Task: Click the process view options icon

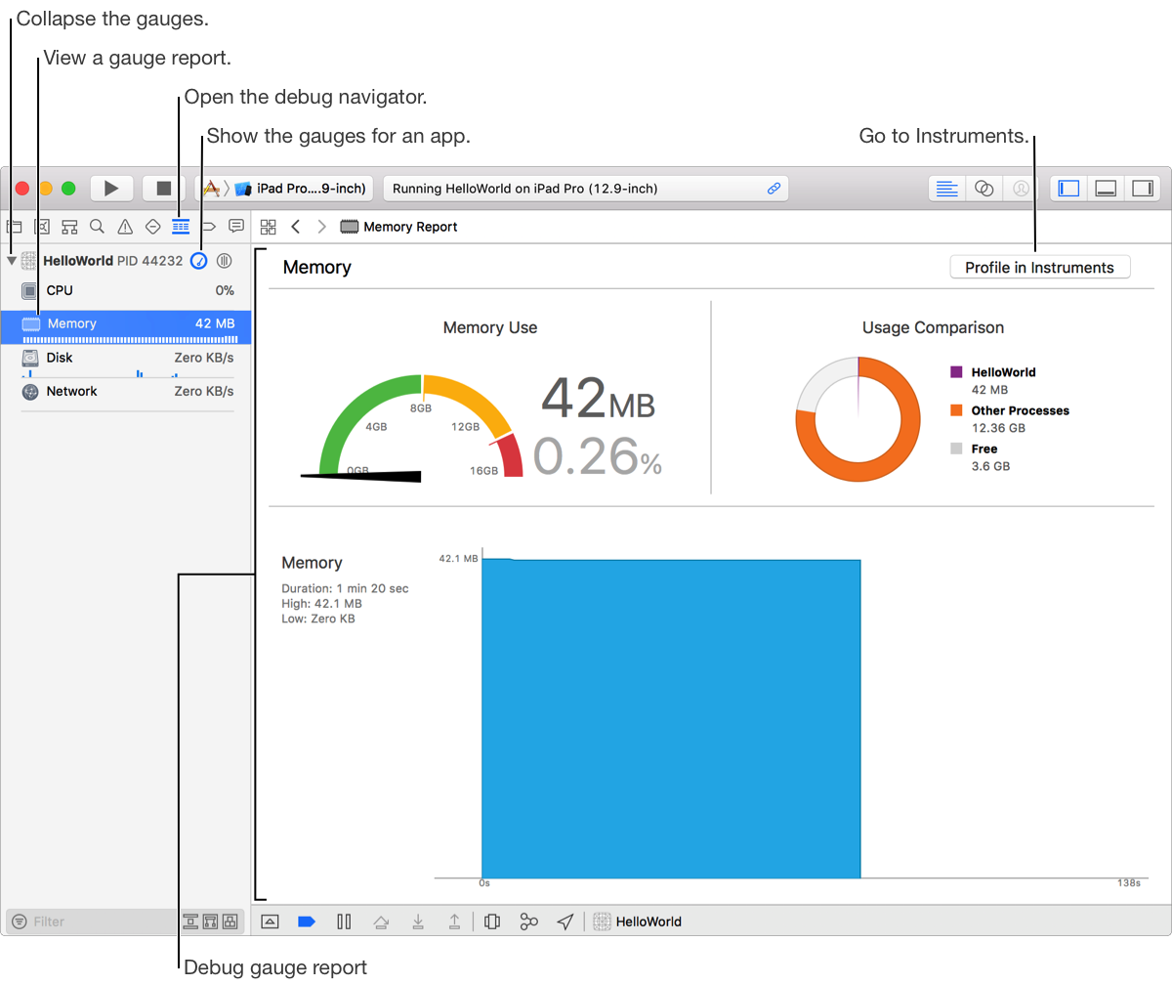Action: coord(224,261)
